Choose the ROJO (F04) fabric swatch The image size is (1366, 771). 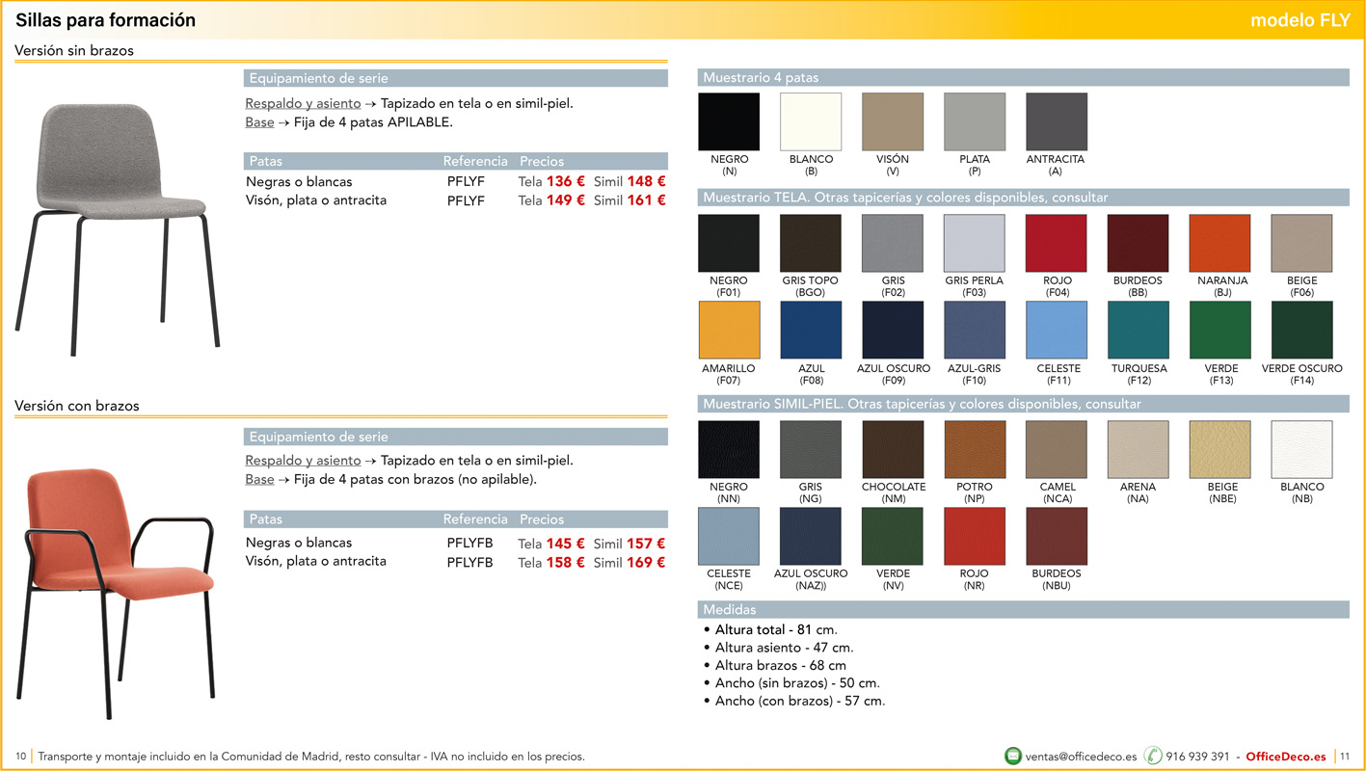pos(1057,243)
